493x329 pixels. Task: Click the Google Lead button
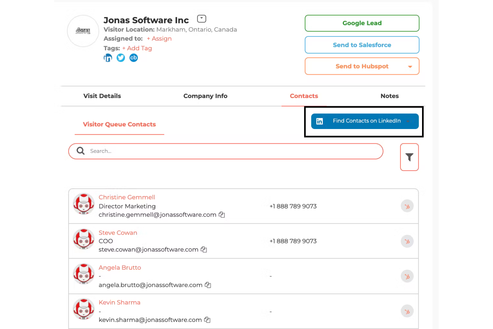(362, 23)
